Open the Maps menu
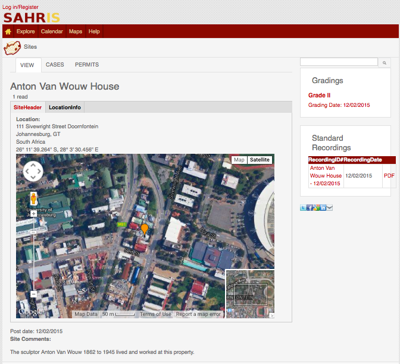The width and height of the screenshot is (400, 364). [x=76, y=31]
